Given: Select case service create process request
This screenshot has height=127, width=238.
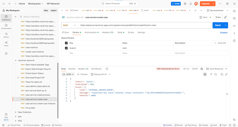Looking at the screenshot, I should pos(38,95).
